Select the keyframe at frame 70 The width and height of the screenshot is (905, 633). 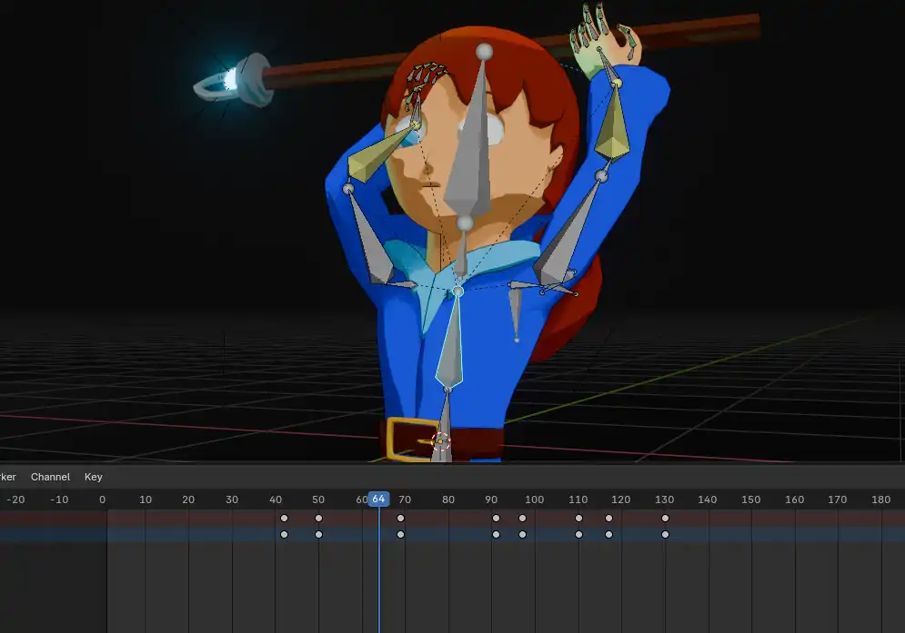click(401, 518)
